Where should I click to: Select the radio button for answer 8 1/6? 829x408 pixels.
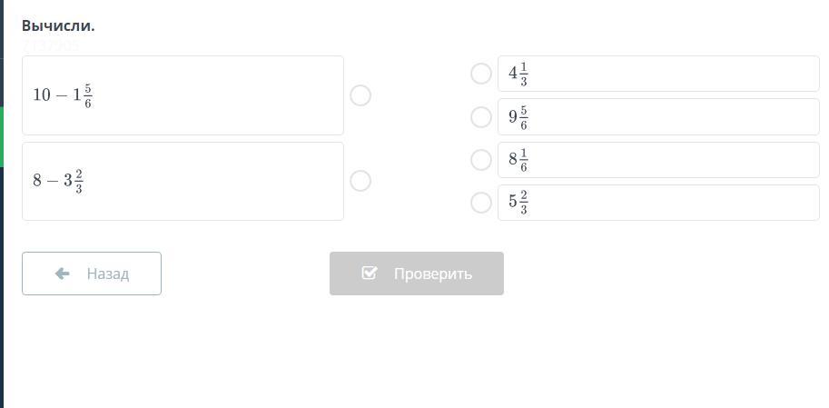(x=481, y=160)
